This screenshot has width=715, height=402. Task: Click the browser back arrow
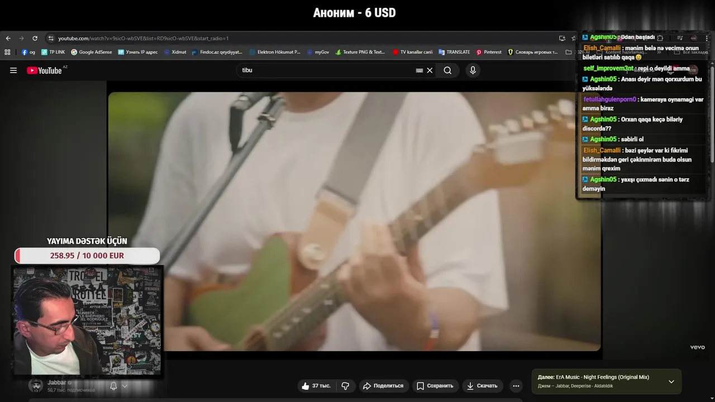(8, 38)
